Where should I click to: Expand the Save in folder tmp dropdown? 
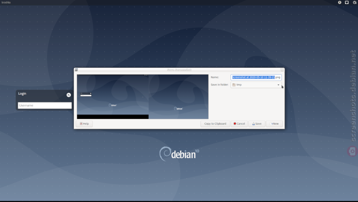[256, 85]
